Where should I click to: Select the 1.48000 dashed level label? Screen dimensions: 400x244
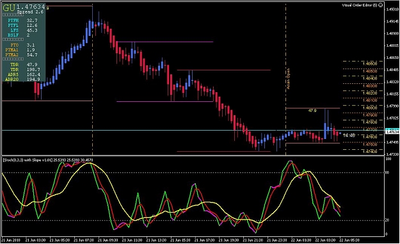click(370, 108)
